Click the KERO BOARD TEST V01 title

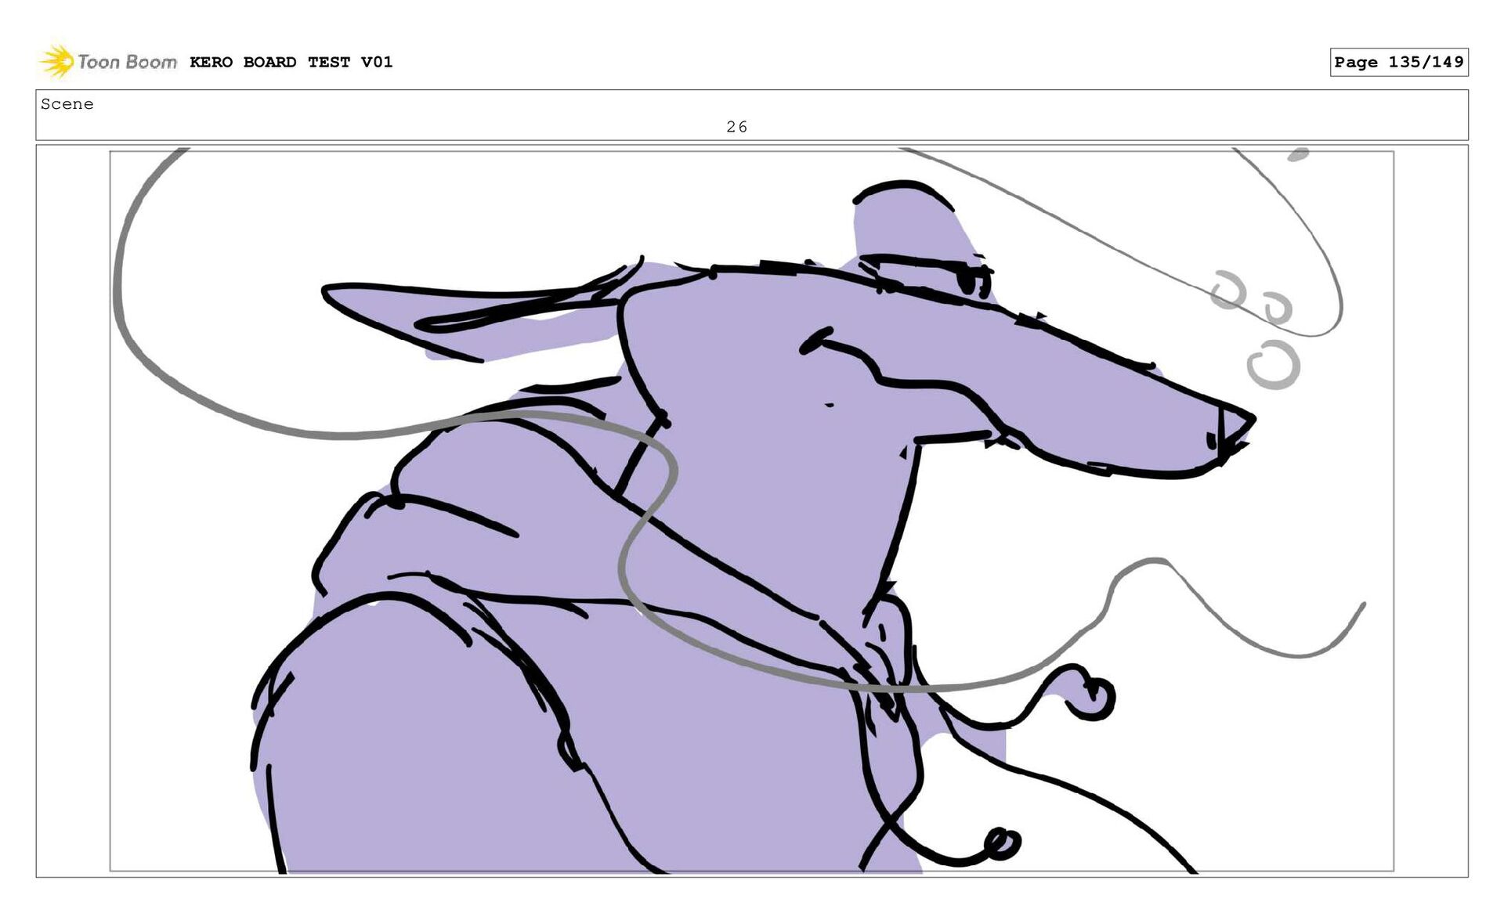(x=291, y=62)
